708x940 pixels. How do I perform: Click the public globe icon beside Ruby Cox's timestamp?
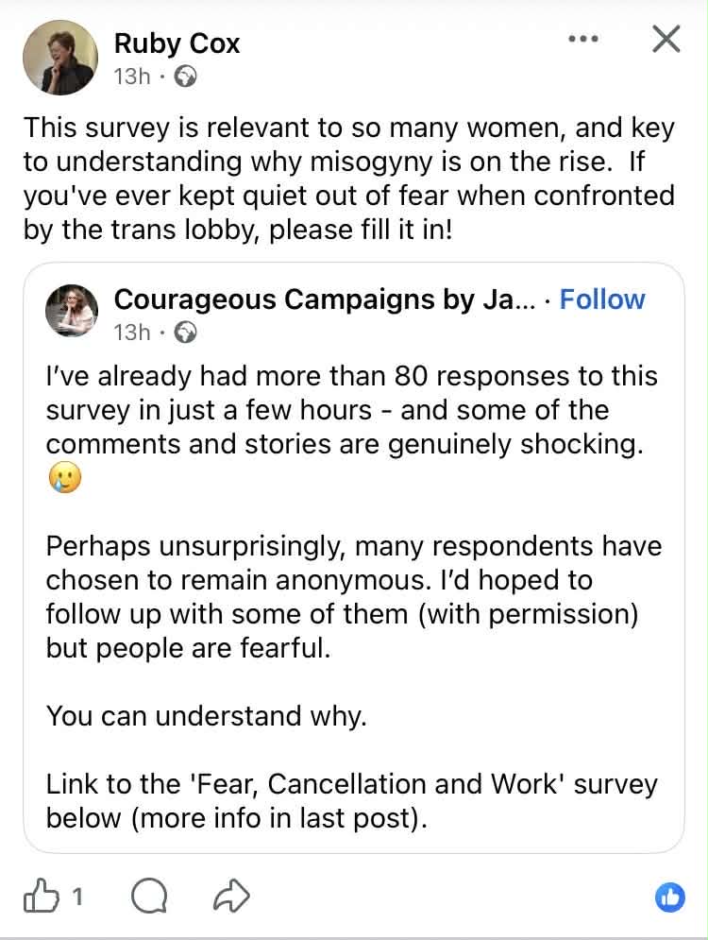(x=186, y=77)
